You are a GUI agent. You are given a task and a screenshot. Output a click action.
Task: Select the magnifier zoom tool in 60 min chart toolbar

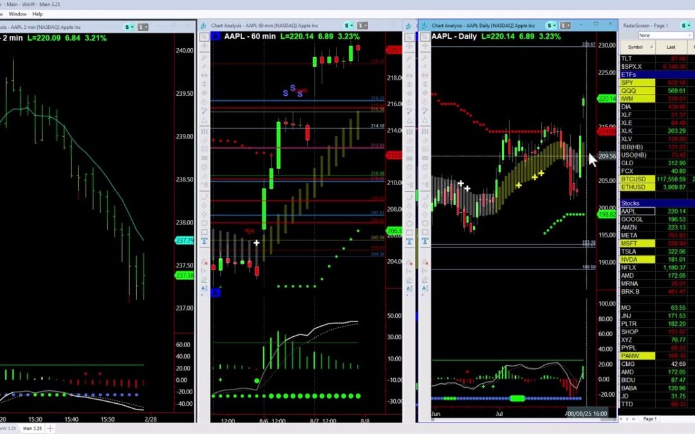pos(205,37)
